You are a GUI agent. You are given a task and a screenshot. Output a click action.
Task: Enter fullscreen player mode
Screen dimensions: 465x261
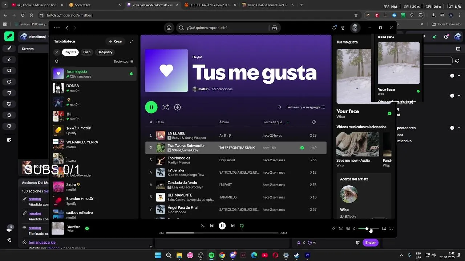pos(391,229)
